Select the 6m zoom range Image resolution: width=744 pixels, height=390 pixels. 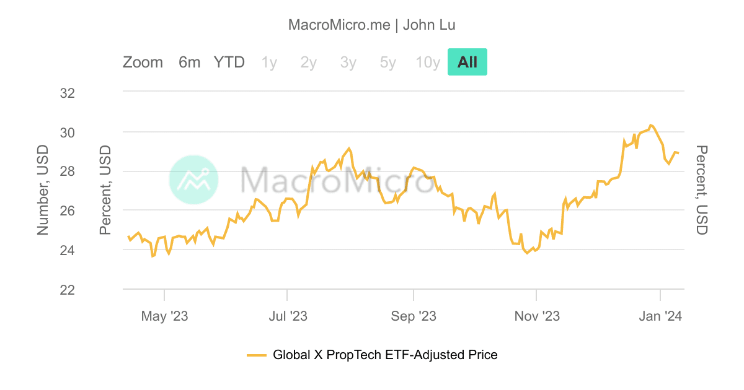[x=189, y=62]
